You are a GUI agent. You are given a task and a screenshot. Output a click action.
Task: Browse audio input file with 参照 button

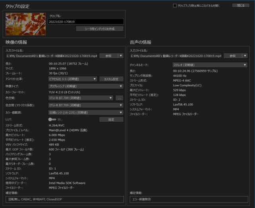(x=233, y=56)
